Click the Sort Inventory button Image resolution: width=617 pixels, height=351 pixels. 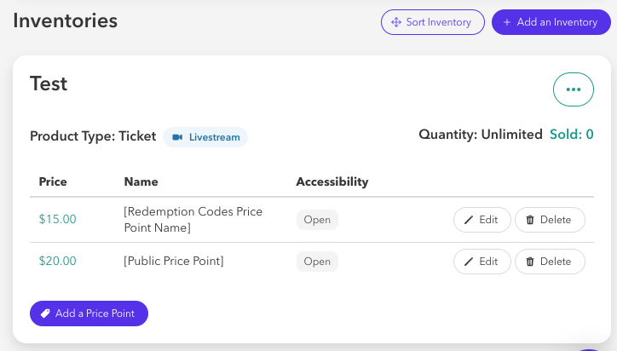pos(432,22)
